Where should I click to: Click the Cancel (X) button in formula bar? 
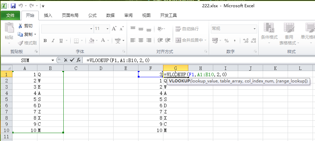(x=65, y=60)
